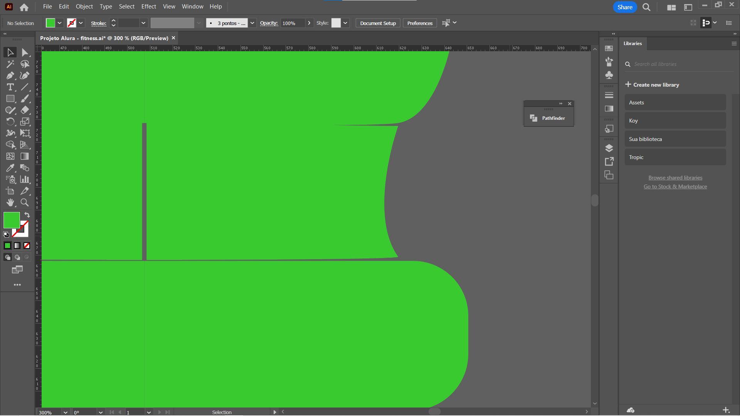Click the Preferences button
This screenshot has height=416, width=740.
click(420, 23)
